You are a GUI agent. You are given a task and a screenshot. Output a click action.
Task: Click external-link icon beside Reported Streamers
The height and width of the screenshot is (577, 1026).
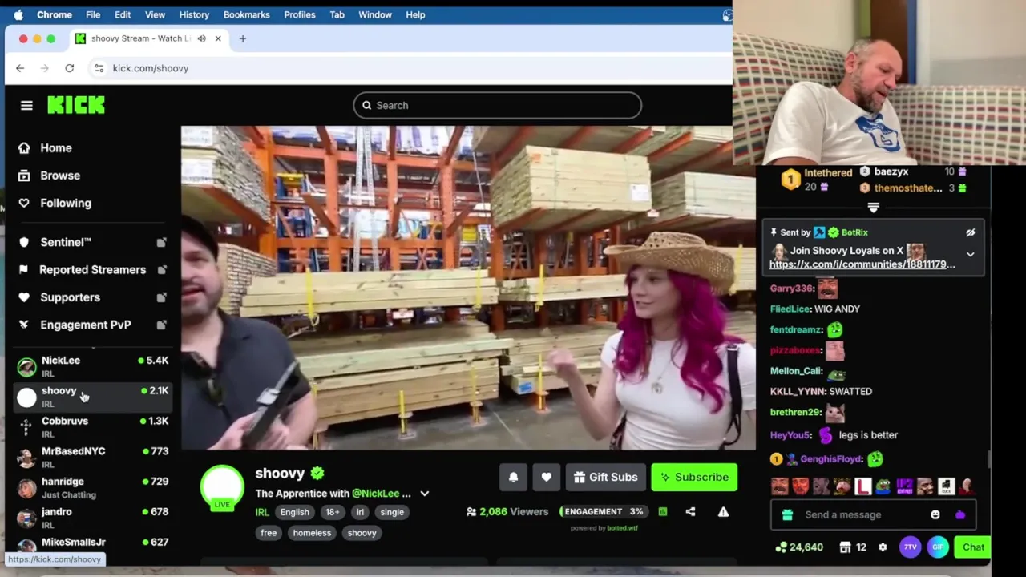(161, 270)
